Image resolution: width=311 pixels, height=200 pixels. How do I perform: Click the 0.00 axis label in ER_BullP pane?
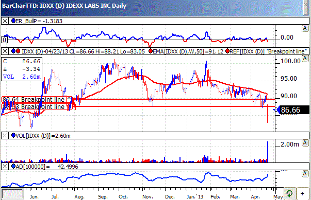pyautogui.click(x=287, y=37)
